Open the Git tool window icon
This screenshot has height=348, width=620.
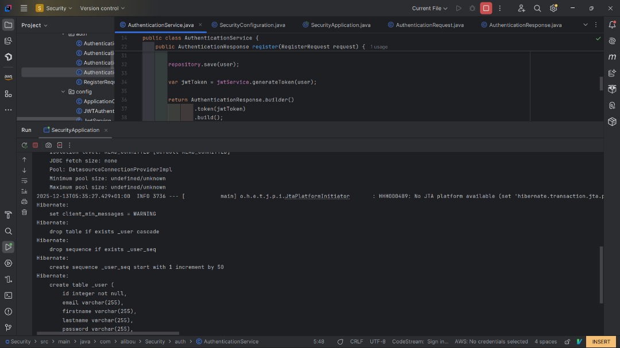click(8, 327)
